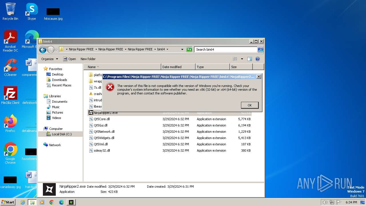366x206 pixels.
Task: Open Acrobat Reader DC desktop icon
Action: pos(10,41)
